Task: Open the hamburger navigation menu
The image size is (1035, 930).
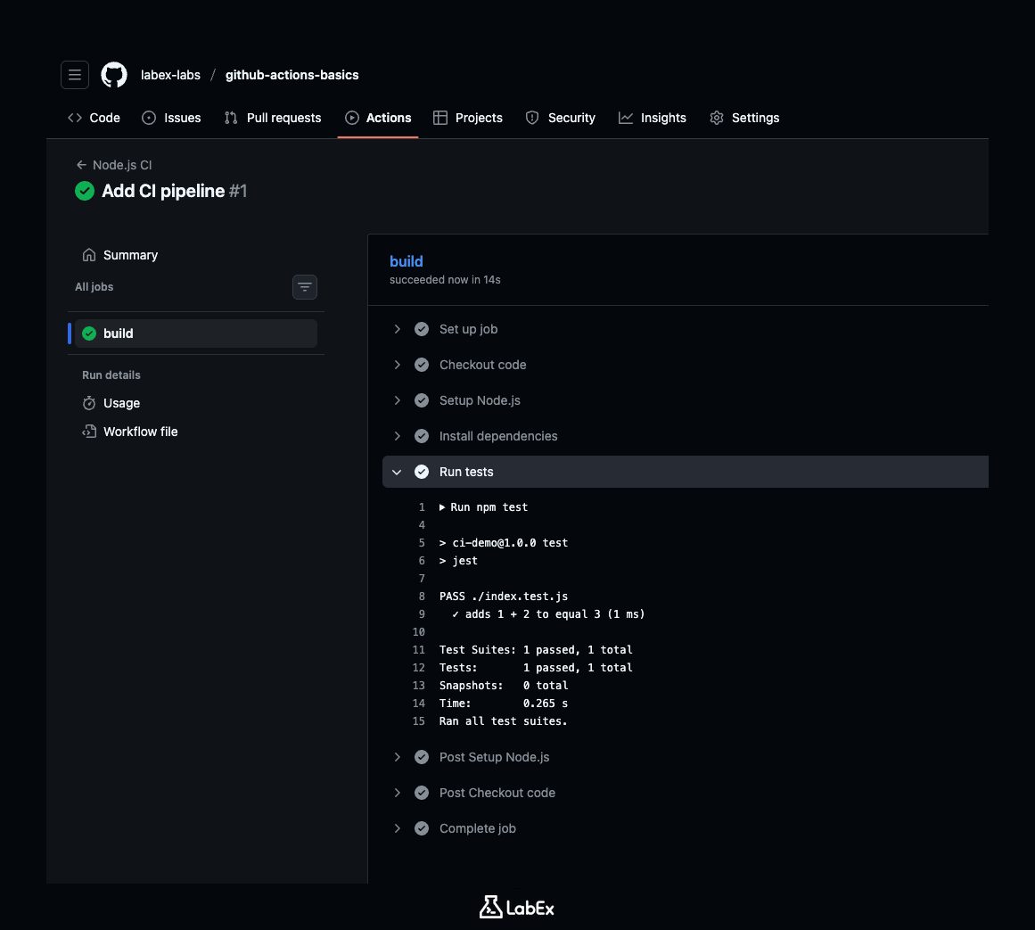Action: pyautogui.click(x=75, y=75)
